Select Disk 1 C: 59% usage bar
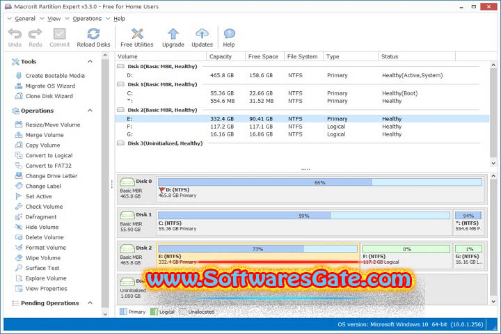The width and height of the screenshot is (501, 334). (304, 216)
